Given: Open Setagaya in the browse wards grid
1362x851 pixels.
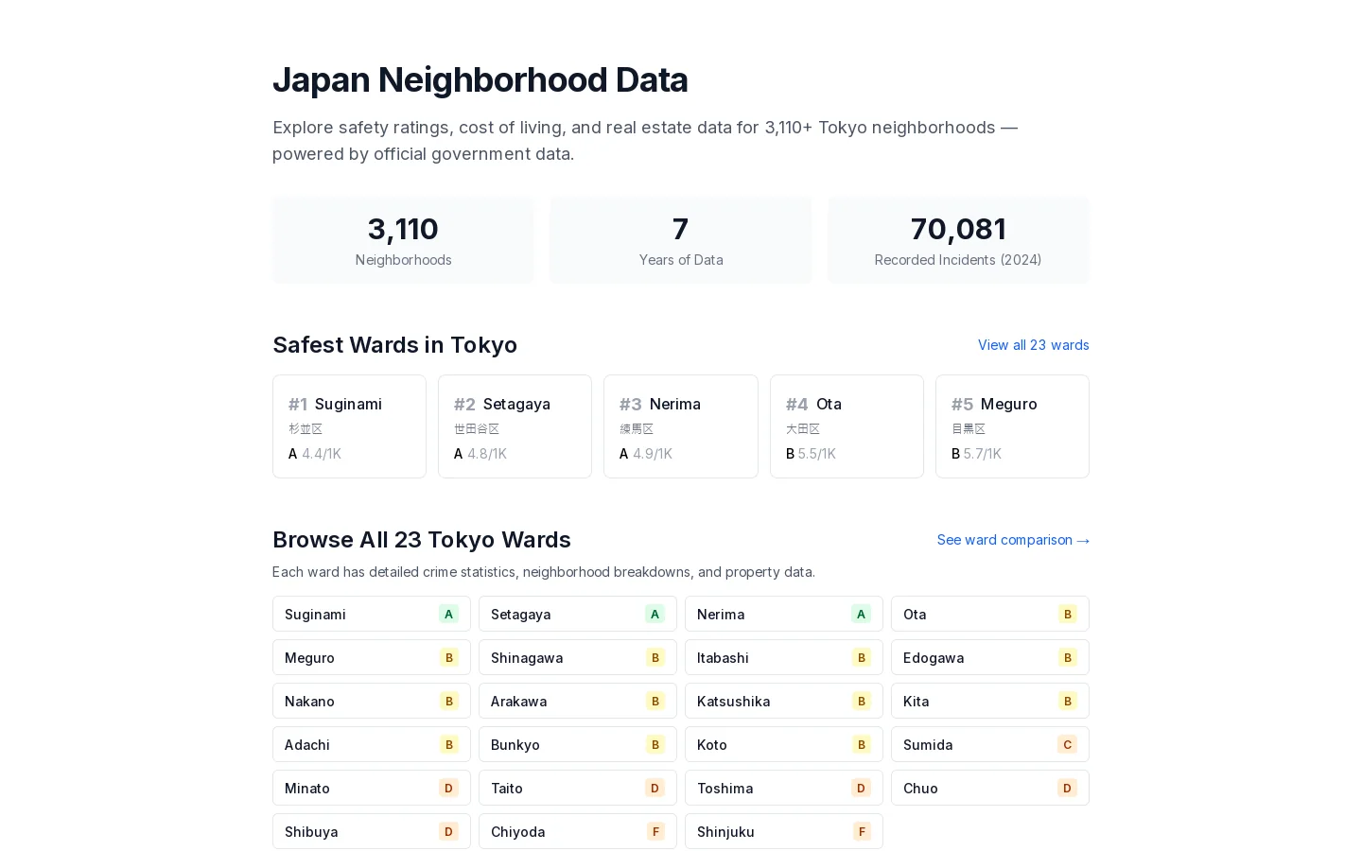Looking at the screenshot, I should pyautogui.click(x=578, y=614).
